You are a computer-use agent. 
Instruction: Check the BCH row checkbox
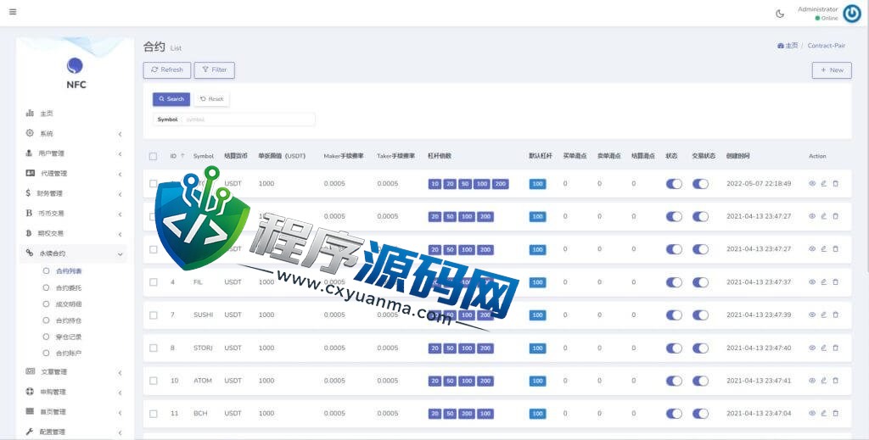[153, 414]
